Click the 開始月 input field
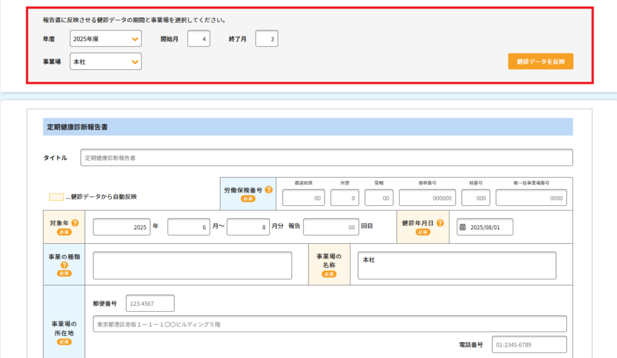Screen dimensions: 617x358 [198, 39]
